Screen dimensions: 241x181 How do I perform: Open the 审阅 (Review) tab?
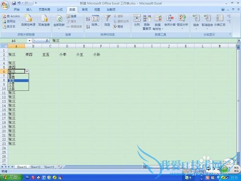tap(85, 10)
